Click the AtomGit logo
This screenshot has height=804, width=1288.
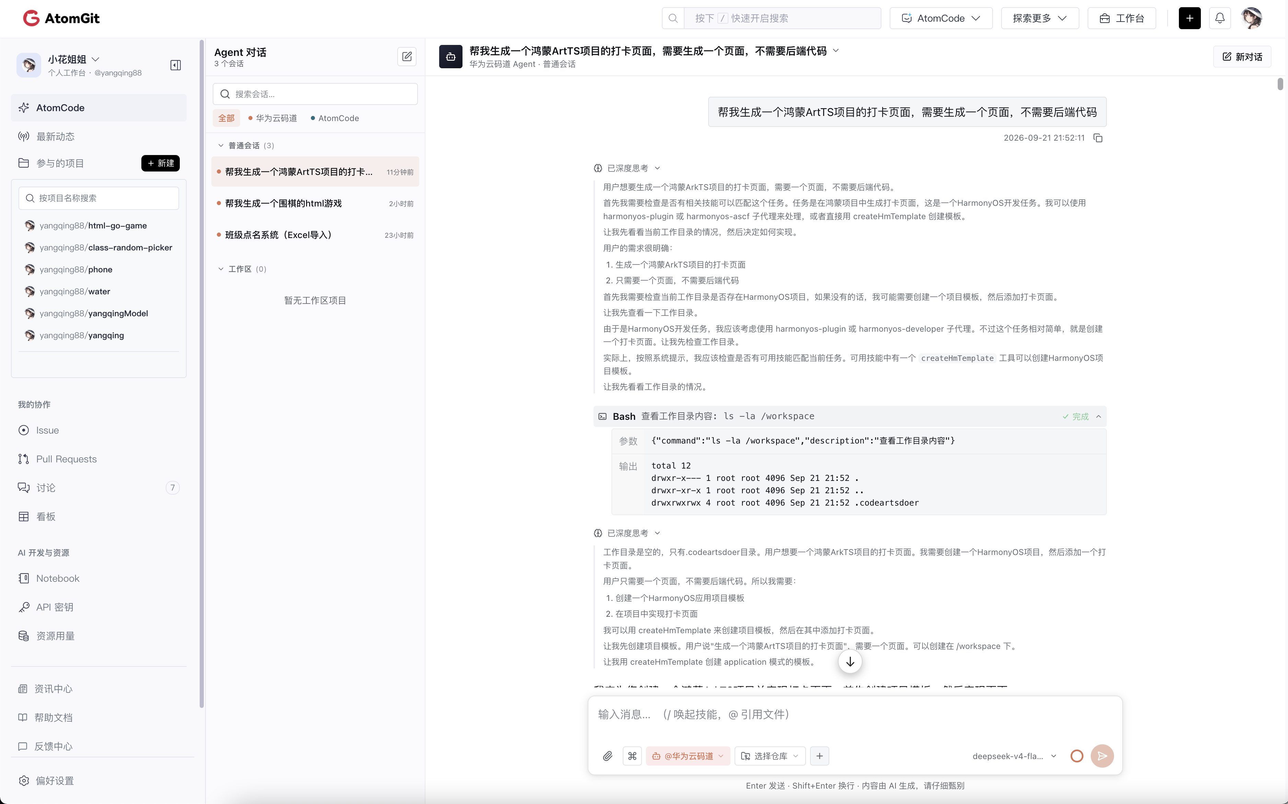pos(61,18)
